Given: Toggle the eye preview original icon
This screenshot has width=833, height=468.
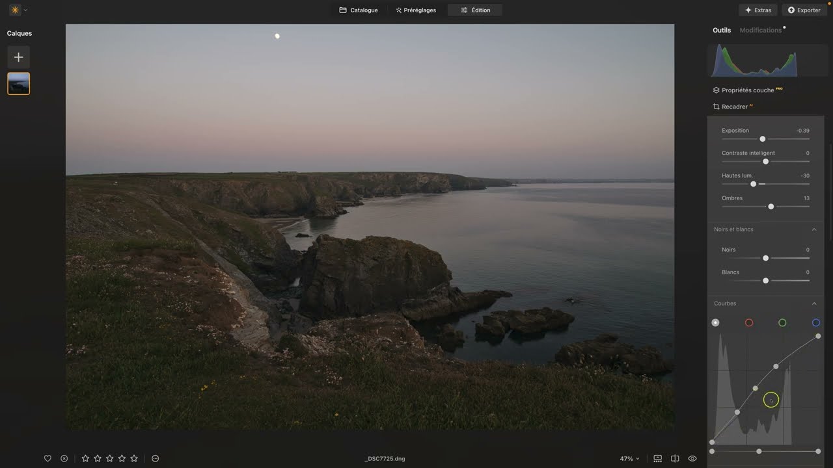Looking at the screenshot, I should pyautogui.click(x=692, y=458).
